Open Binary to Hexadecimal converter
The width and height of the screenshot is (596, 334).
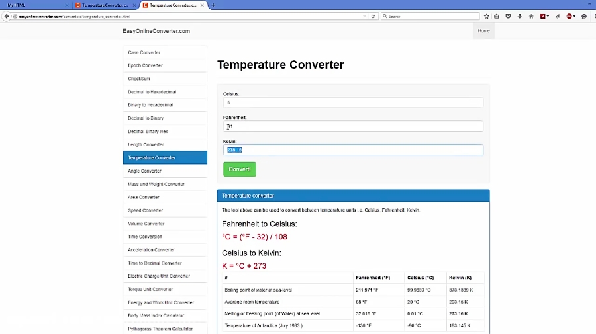(x=165, y=105)
